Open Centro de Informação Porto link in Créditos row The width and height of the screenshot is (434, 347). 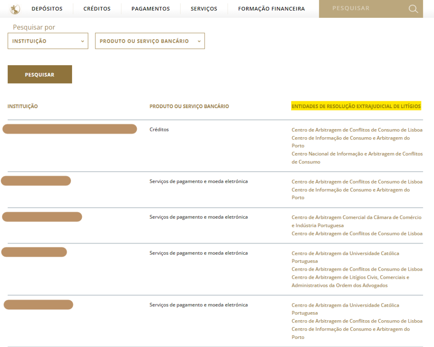351,142
